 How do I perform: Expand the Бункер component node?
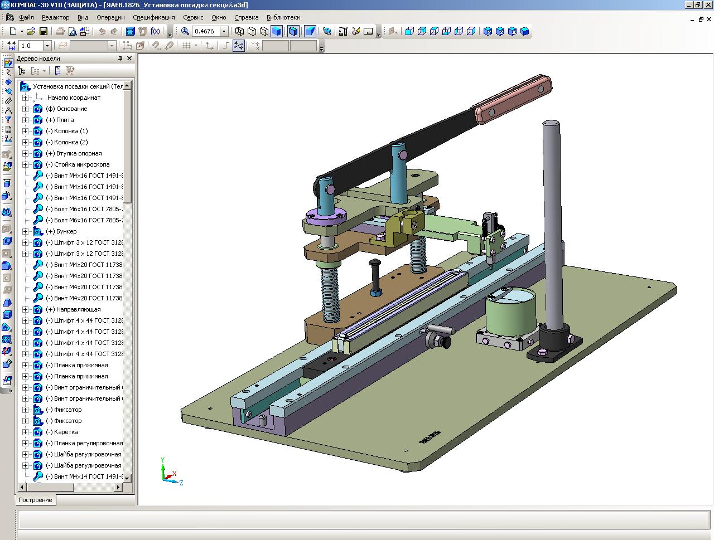point(25,231)
